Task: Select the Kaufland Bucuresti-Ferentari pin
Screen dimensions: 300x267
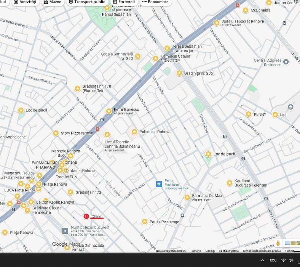Action: (x=230, y=183)
